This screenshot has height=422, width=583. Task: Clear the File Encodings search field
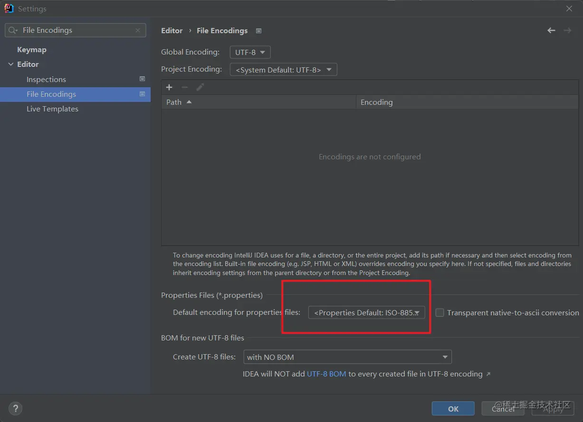tap(138, 30)
